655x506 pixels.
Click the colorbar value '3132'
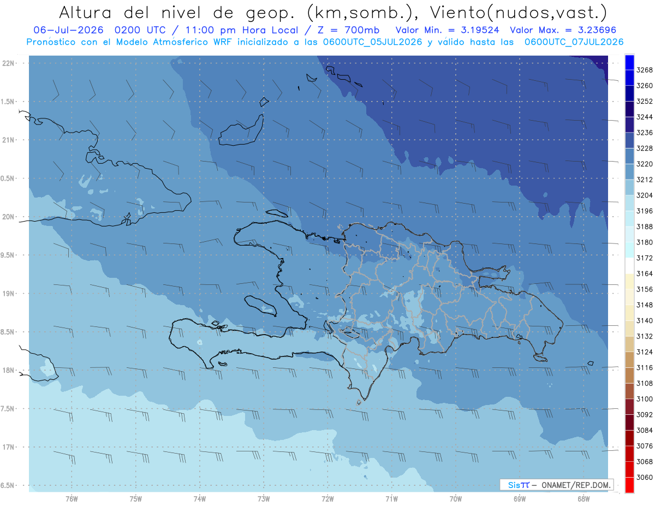click(x=645, y=336)
